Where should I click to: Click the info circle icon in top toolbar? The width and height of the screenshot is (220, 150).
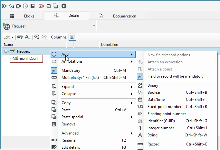pyautogui.click(x=25, y=6)
